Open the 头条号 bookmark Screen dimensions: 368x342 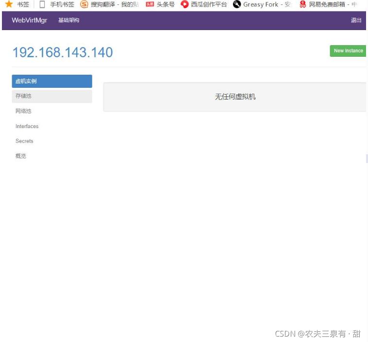(160, 4)
